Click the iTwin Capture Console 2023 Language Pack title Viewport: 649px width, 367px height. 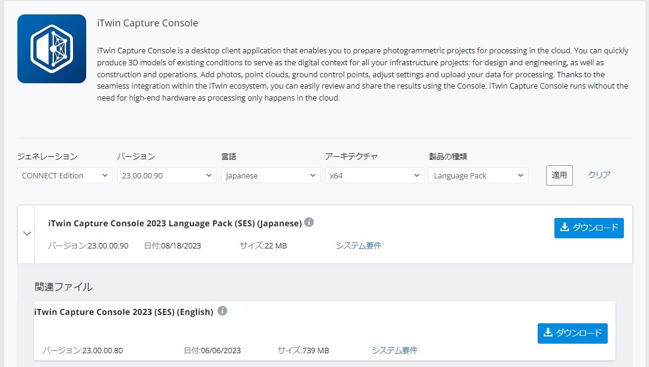(x=174, y=222)
